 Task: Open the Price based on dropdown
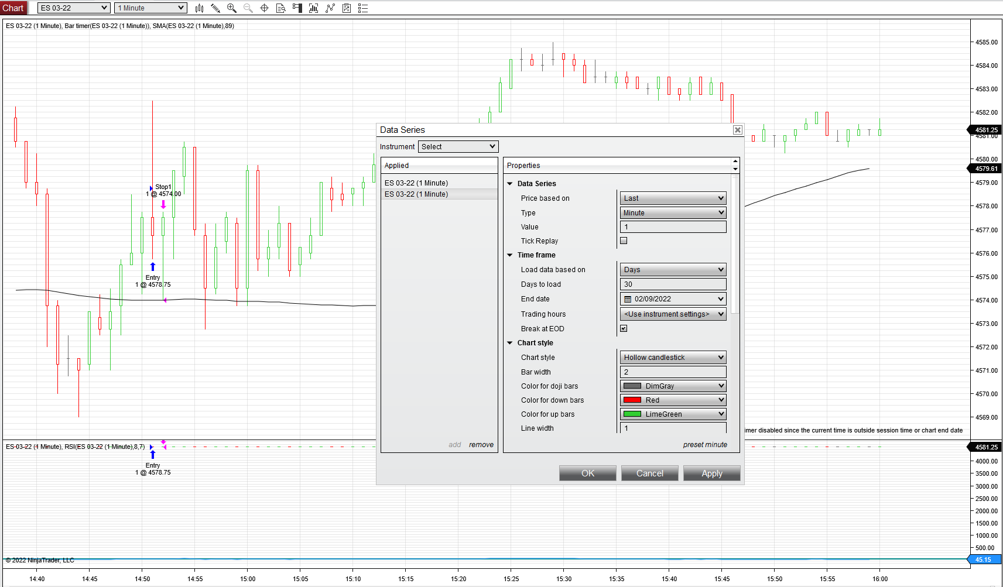click(673, 198)
